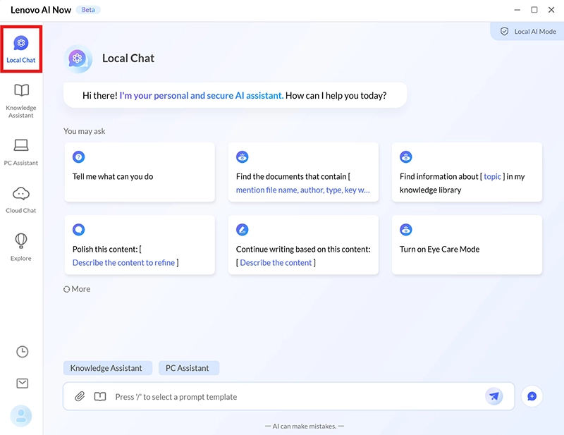Load more suggested prompts
Image resolution: width=564 pixels, height=435 pixels.
click(x=77, y=289)
